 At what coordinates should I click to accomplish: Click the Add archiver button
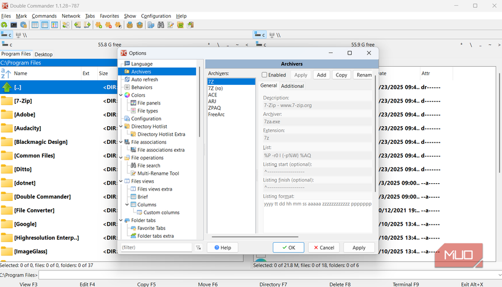point(321,75)
